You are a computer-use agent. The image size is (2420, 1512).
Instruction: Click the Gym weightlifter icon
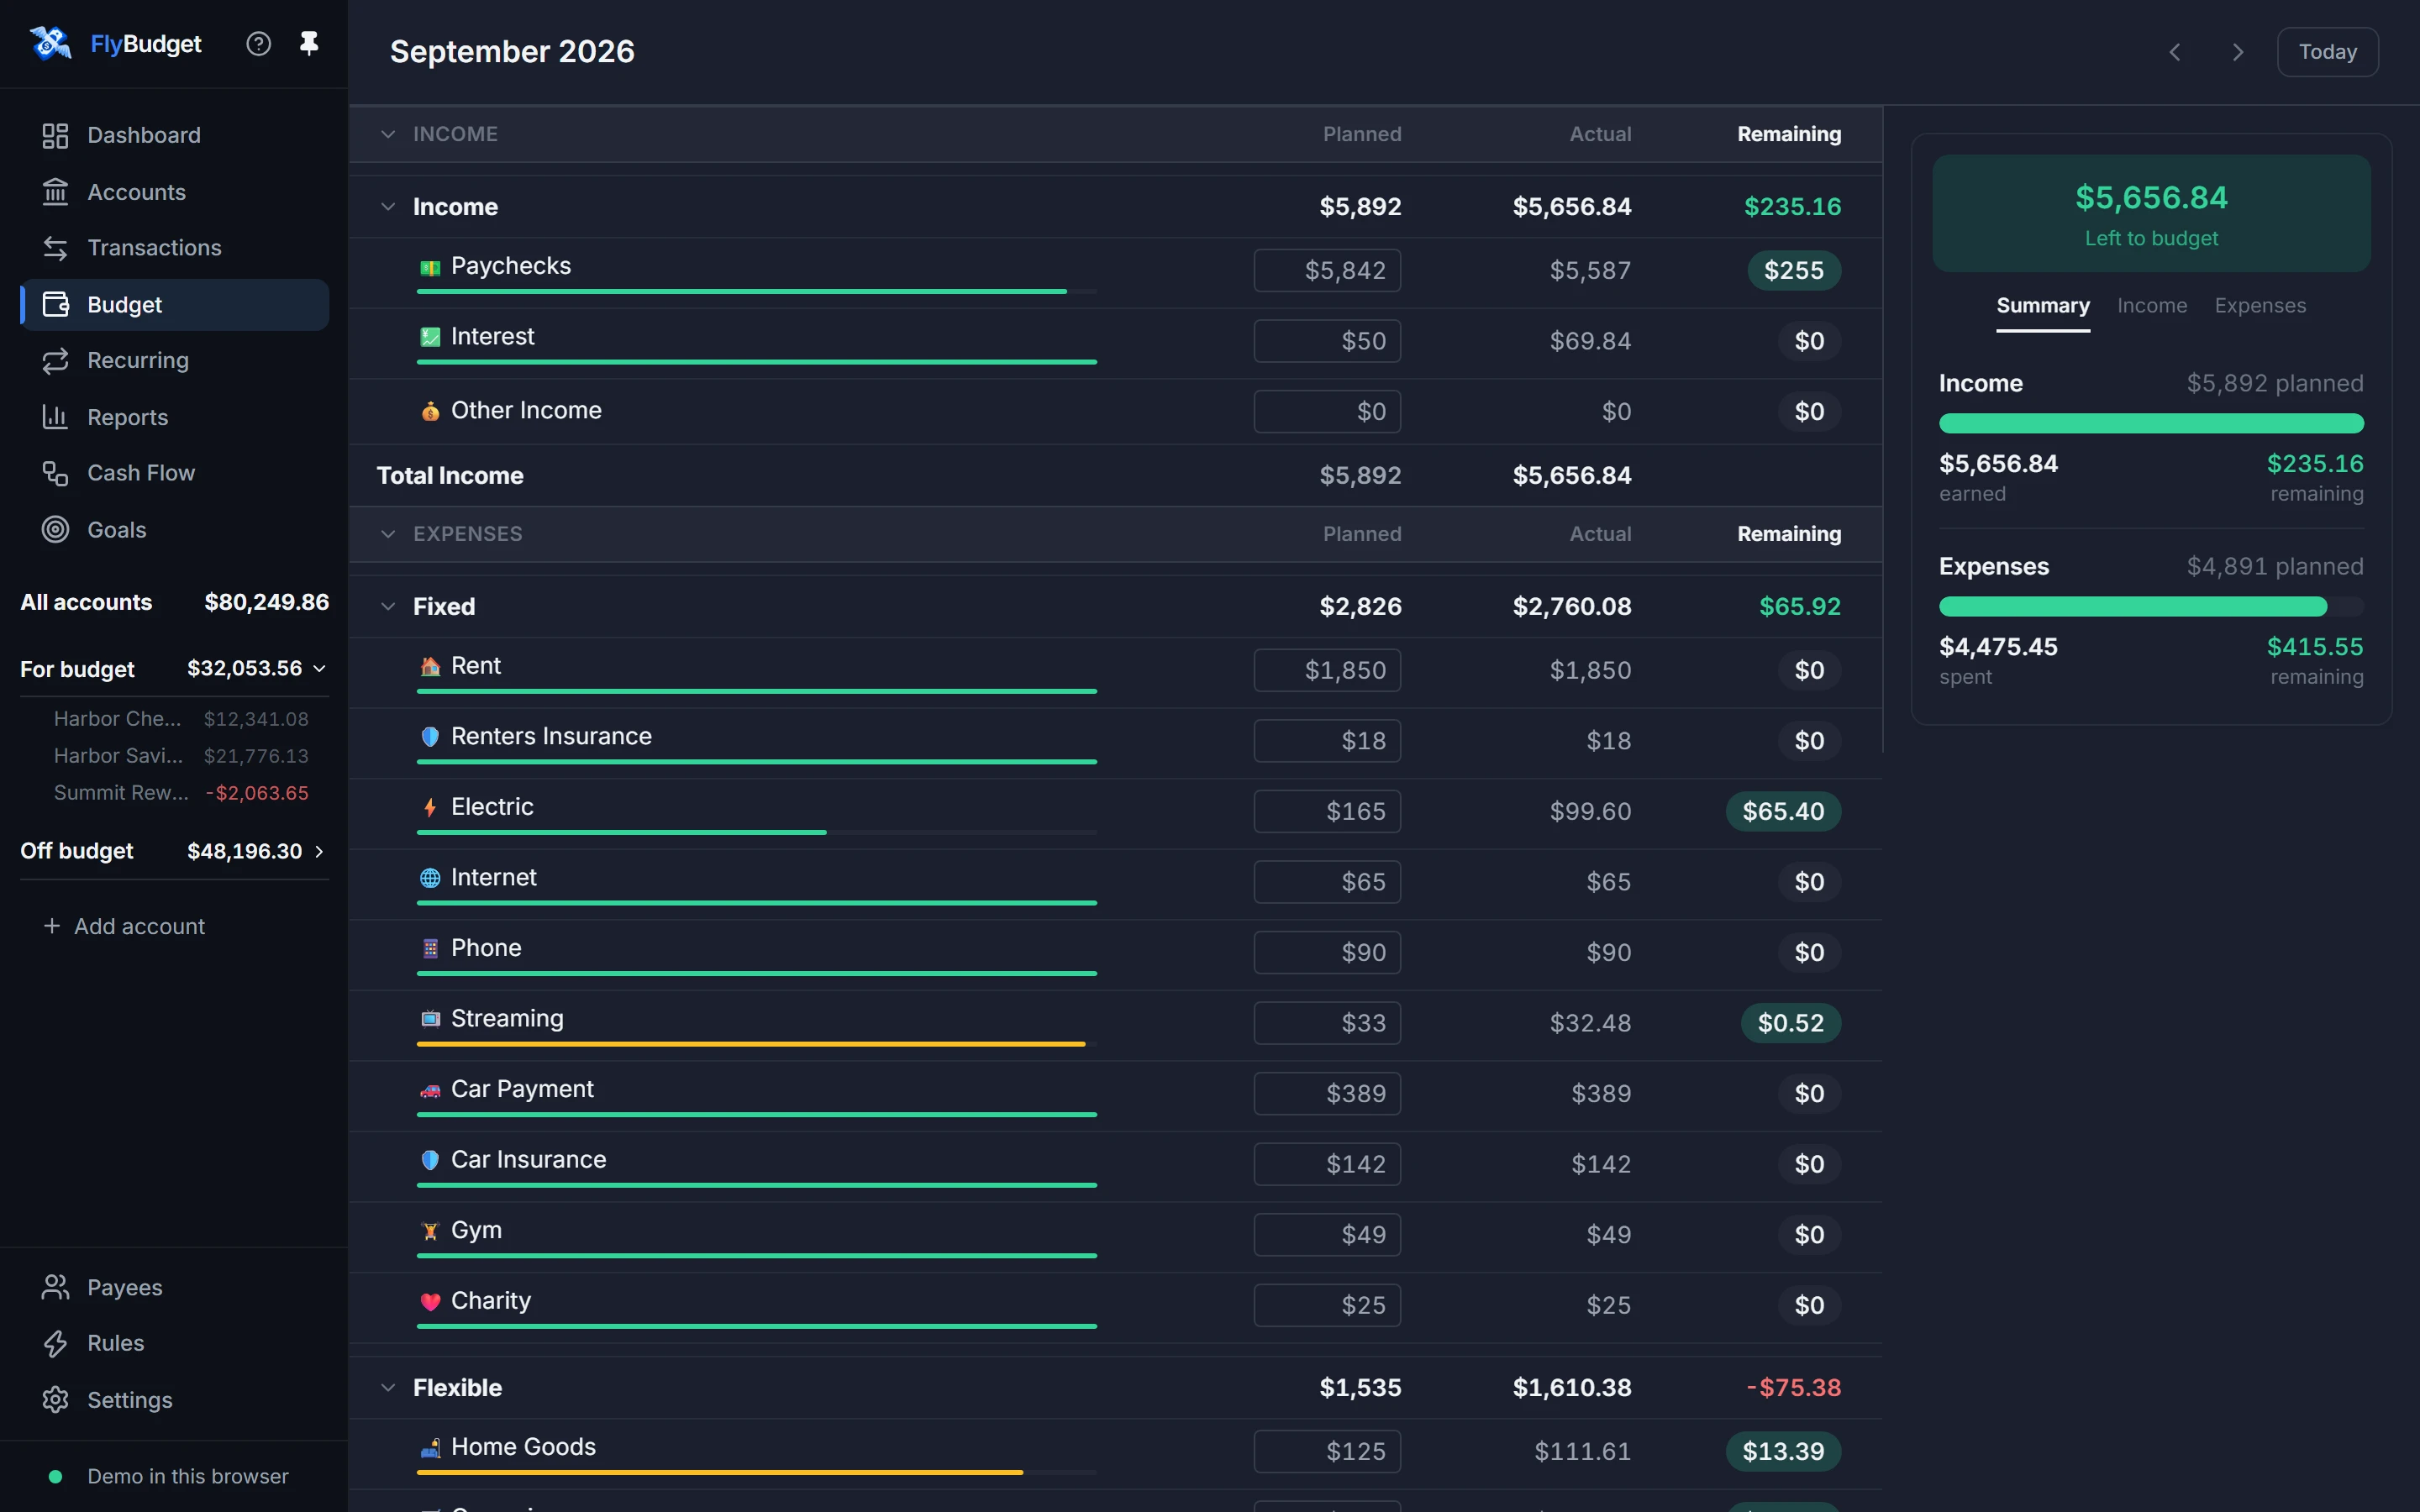(x=430, y=1231)
